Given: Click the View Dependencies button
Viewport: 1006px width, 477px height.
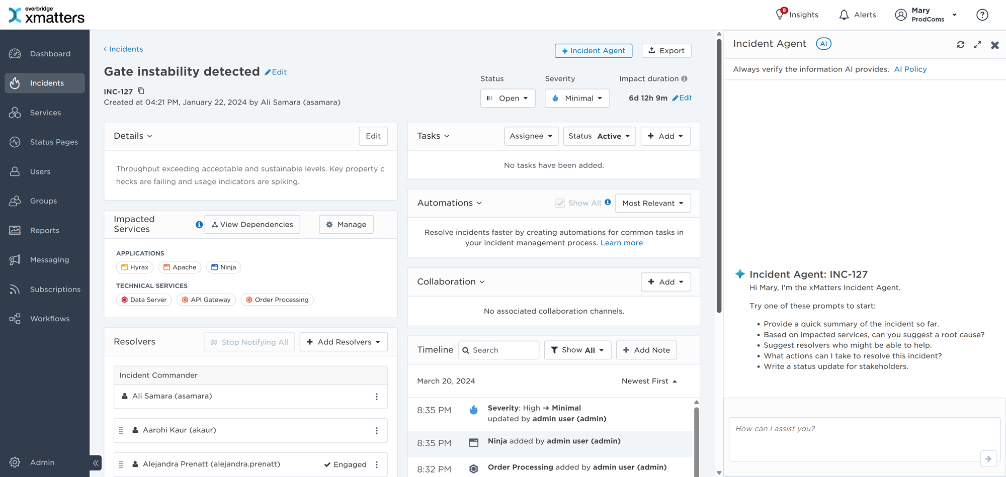Looking at the screenshot, I should (x=252, y=225).
